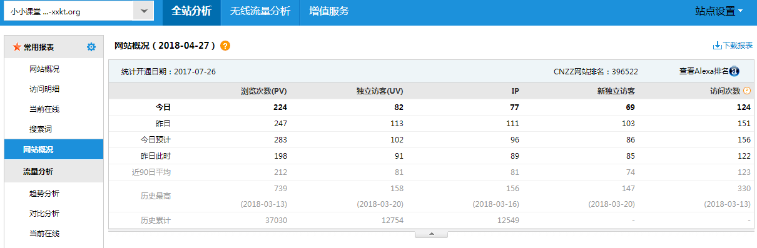
Task: Click the historical high PV value 739
Action: 280,188
